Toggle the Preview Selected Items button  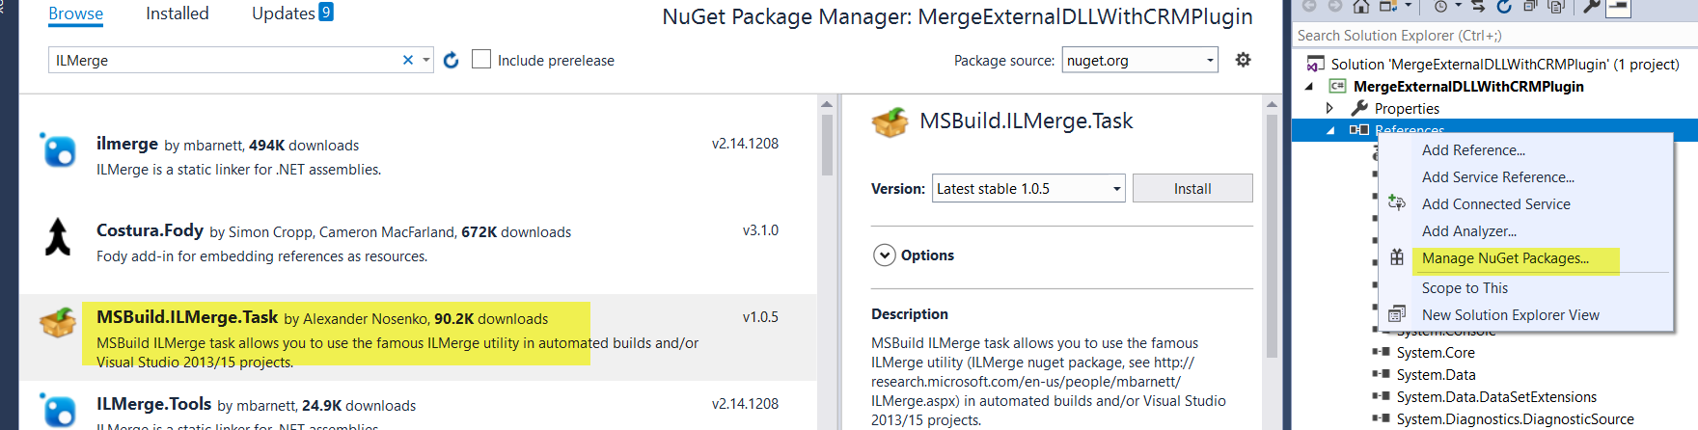1618,8
